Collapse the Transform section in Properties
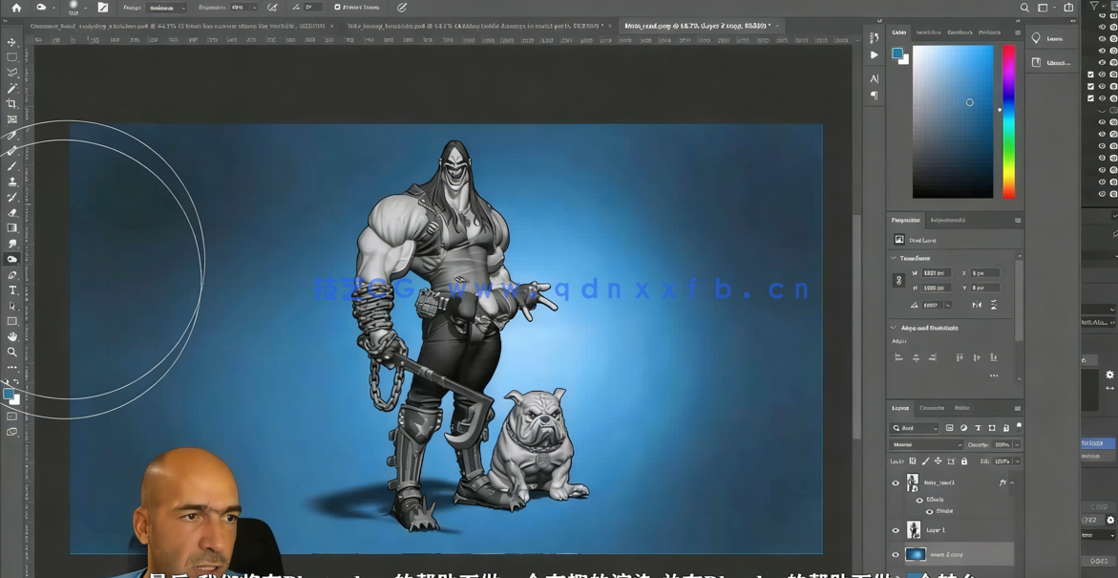This screenshot has height=578, width=1118. tap(894, 258)
